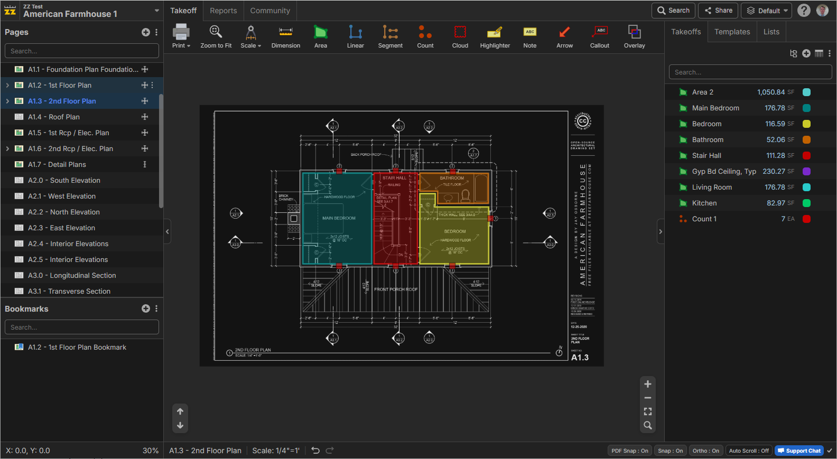Expand the A1.2 - 1st Floor Plan page
This screenshot has width=837, height=459.
click(x=7, y=85)
